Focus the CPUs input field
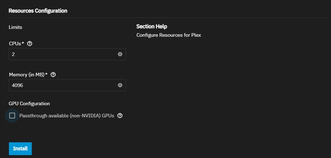The height and width of the screenshot is (158, 331). click(67, 54)
